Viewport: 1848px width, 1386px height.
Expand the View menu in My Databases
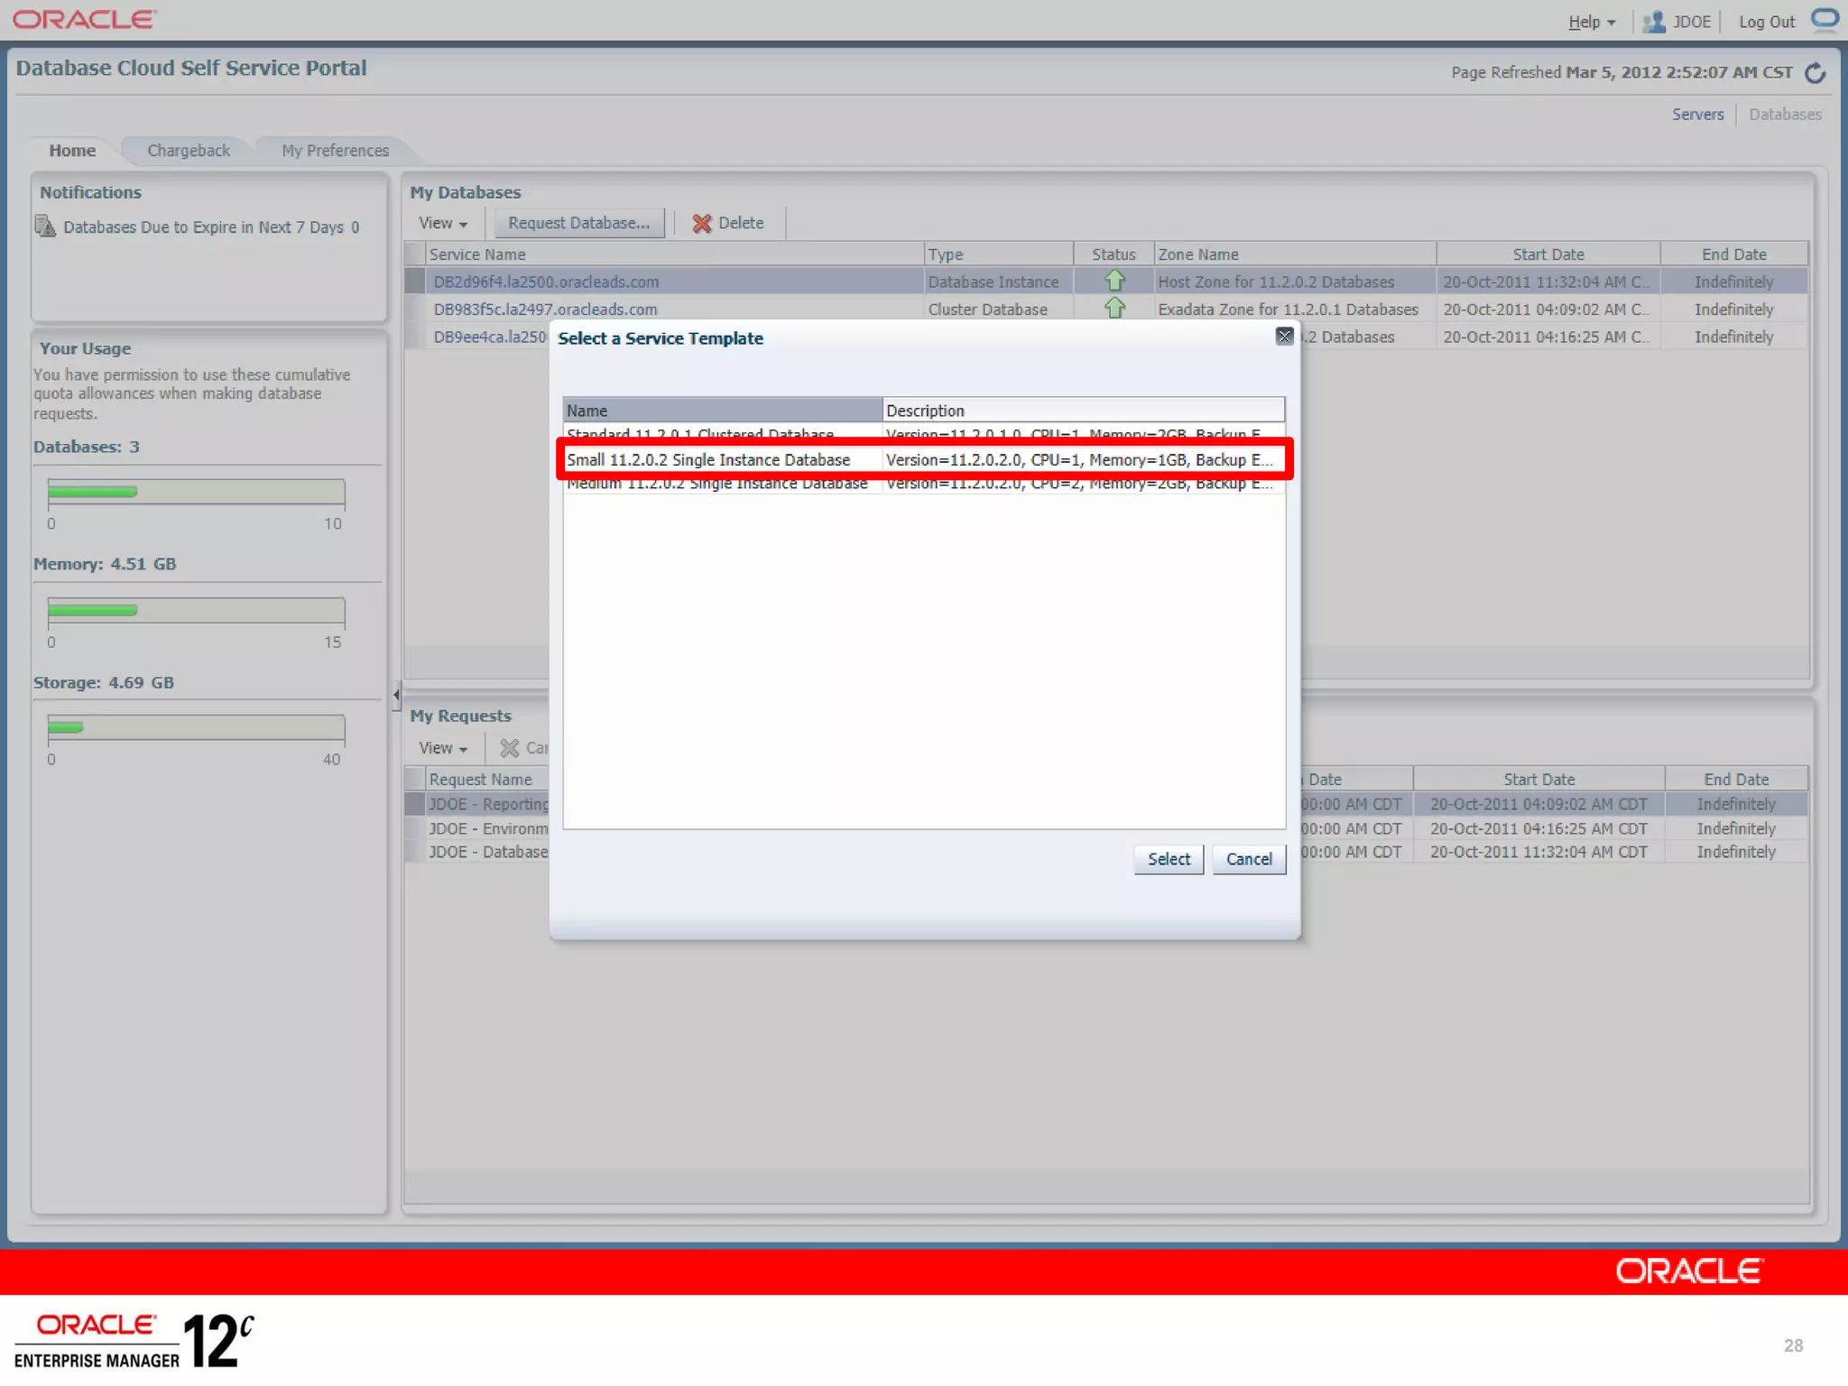(x=442, y=224)
